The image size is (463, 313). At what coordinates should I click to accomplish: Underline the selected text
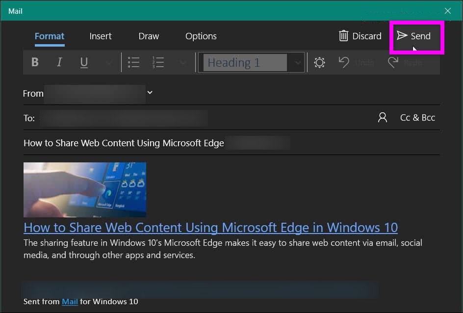pos(84,62)
